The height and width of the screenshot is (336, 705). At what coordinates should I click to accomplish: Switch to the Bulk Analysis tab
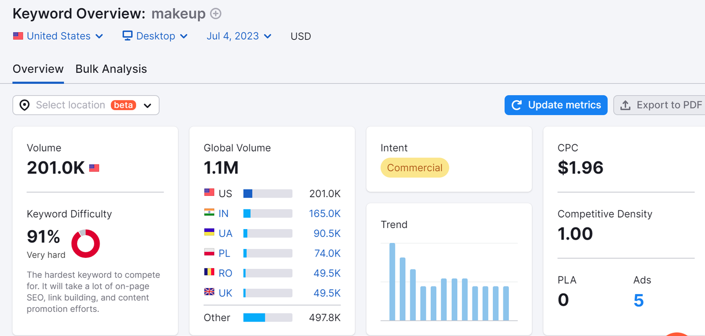coord(111,69)
